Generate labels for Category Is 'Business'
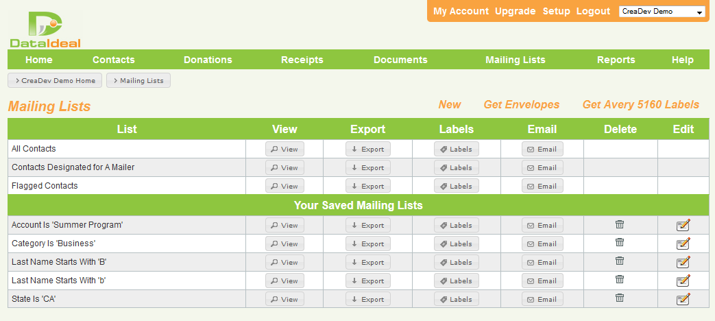Viewport: 715px width, 321px height. click(x=457, y=243)
